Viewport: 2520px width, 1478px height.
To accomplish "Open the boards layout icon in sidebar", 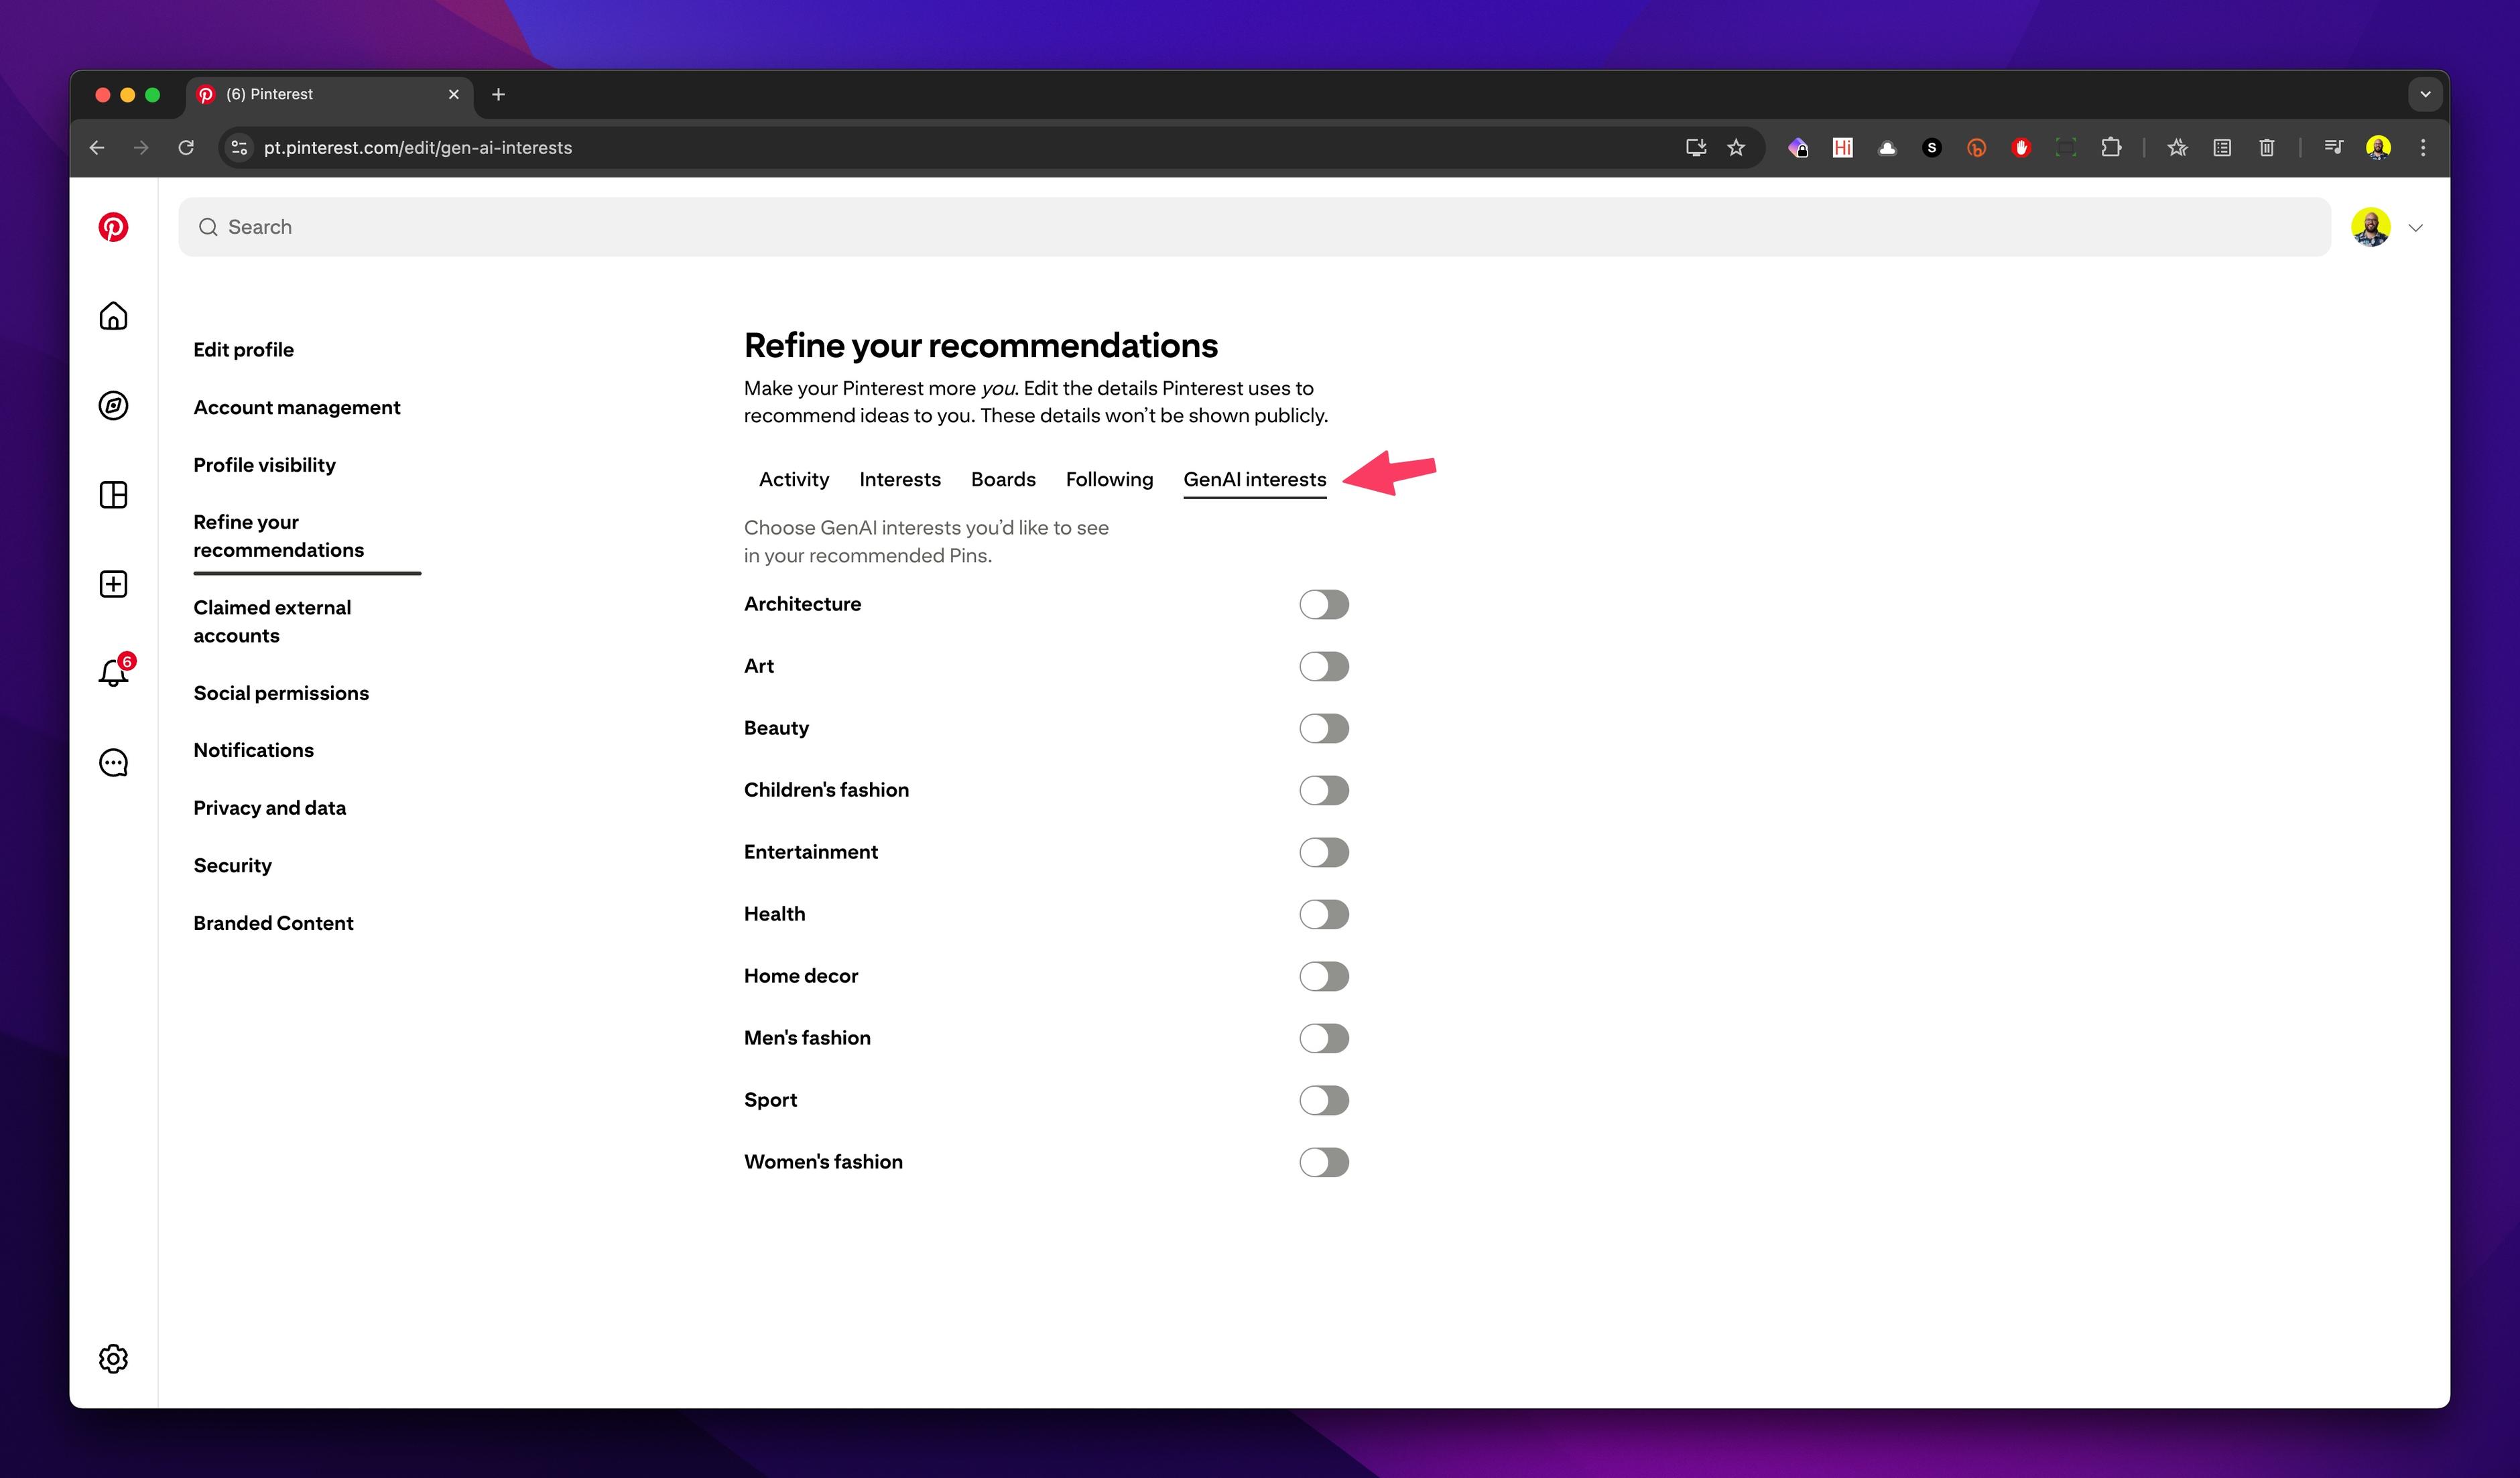I will tap(113, 495).
